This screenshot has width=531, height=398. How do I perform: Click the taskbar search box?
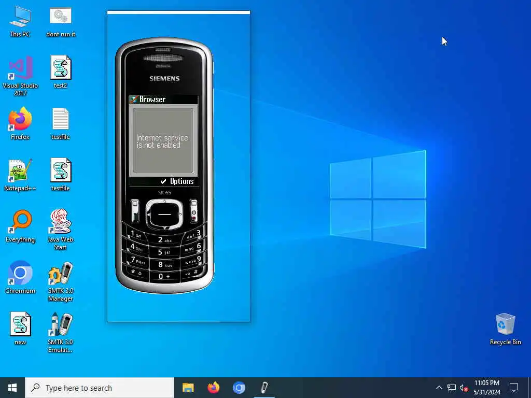coord(100,388)
